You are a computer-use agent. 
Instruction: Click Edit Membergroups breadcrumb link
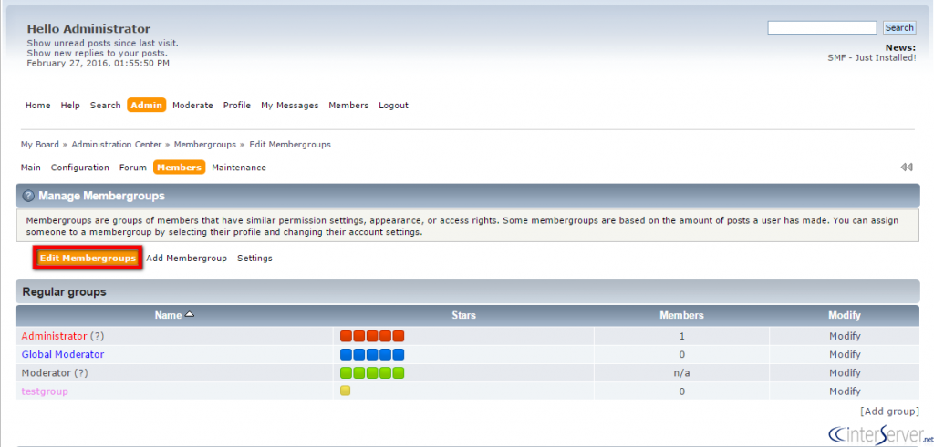pyautogui.click(x=290, y=145)
